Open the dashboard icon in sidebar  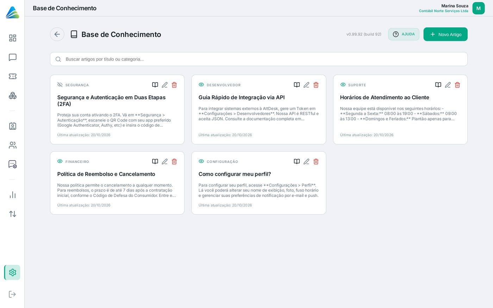13,38
